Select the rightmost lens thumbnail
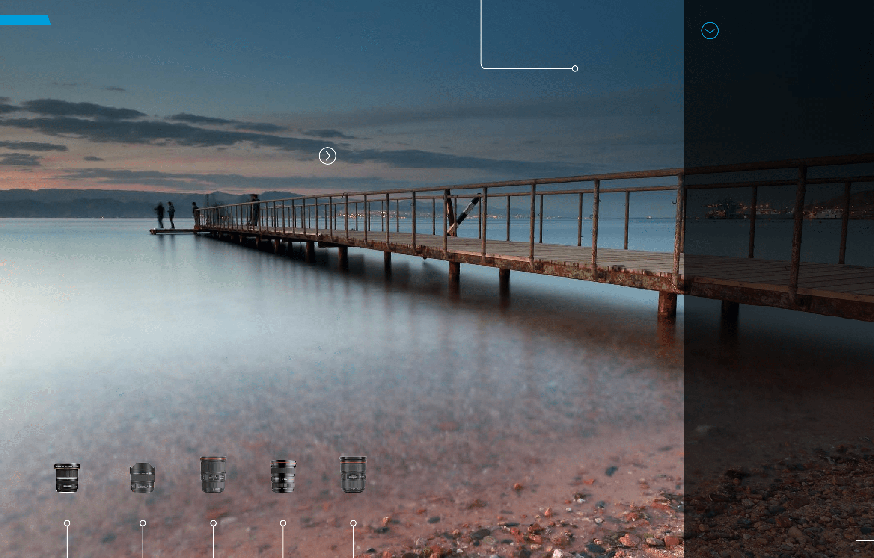Image resolution: width=874 pixels, height=558 pixels. click(x=353, y=475)
